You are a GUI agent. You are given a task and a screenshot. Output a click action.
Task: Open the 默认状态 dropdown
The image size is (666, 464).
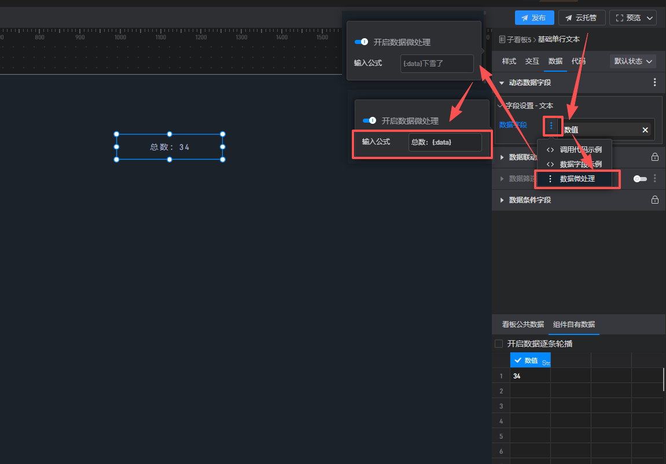(x=633, y=61)
